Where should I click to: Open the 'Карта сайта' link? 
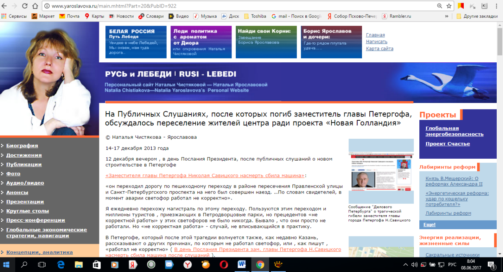pyautogui.click(x=379, y=49)
